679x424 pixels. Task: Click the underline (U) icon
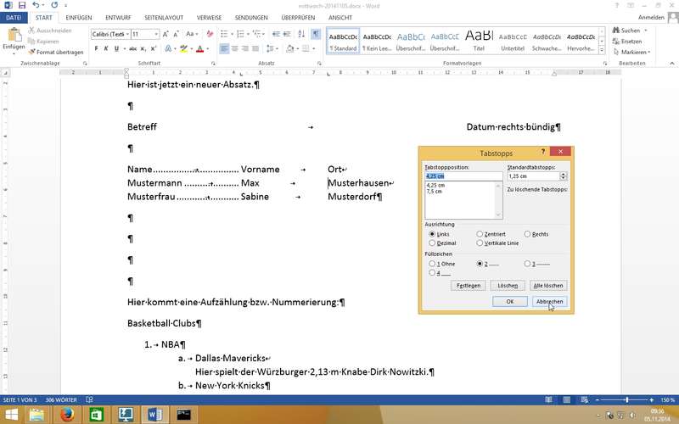click(x=117, y=49)
